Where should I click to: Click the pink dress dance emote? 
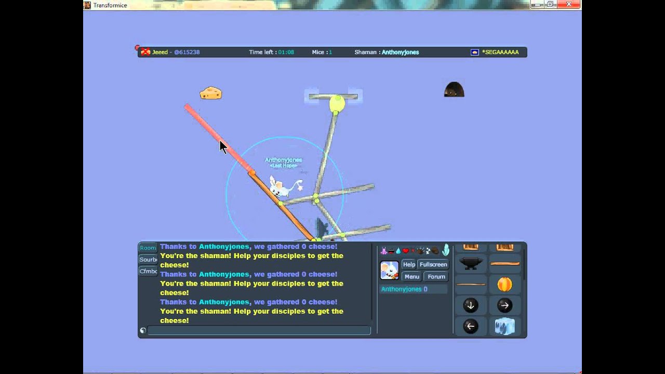(x=384, y=251)
